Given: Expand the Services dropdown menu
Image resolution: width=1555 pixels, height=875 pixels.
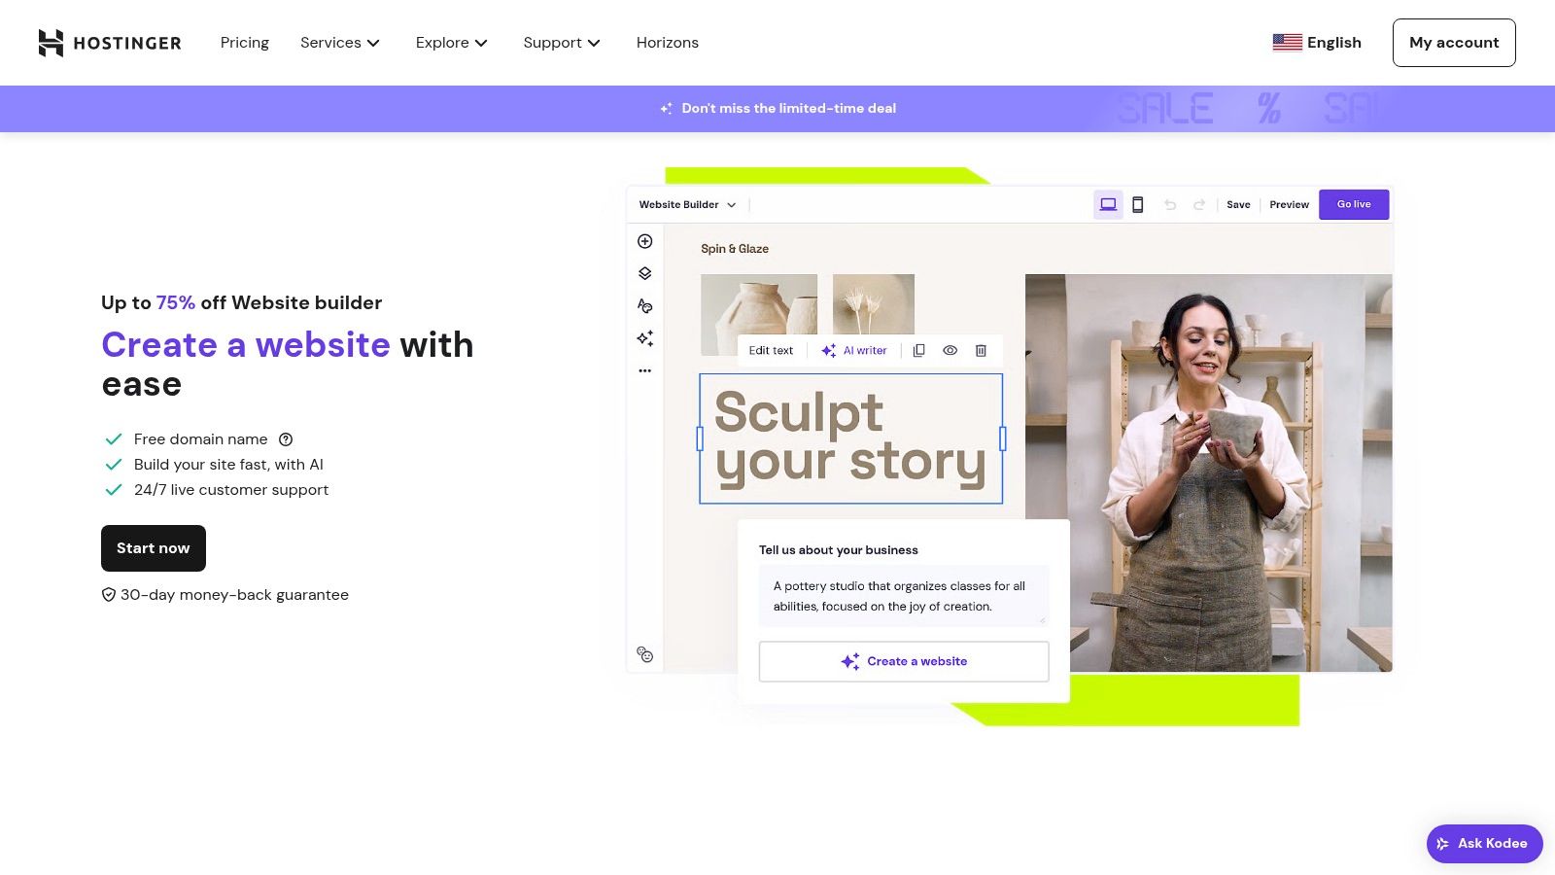Looking at the screenshot, I should [x=340, y=43].
